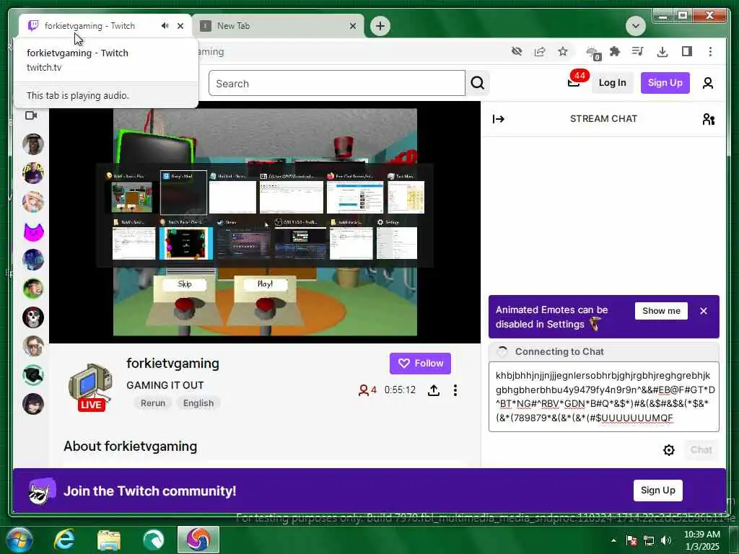Open the user profile menu icon
This screenshot has height=554, width=739.
click(707, 84)
